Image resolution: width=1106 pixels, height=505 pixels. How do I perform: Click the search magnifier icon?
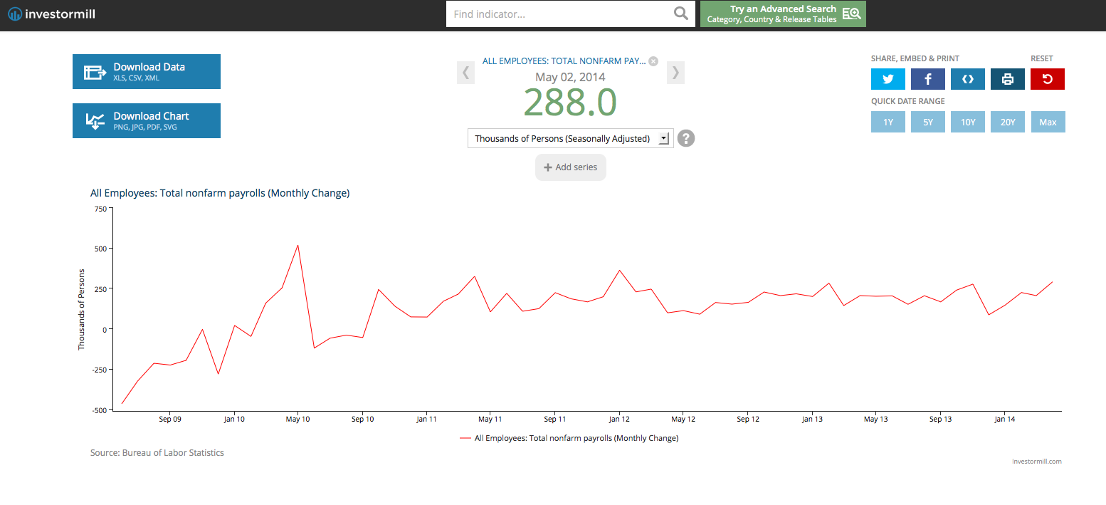pos(680,14)
